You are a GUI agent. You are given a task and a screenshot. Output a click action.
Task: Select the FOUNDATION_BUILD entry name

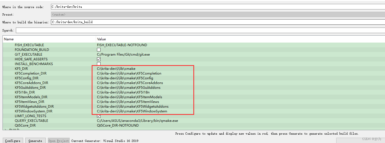32,50
